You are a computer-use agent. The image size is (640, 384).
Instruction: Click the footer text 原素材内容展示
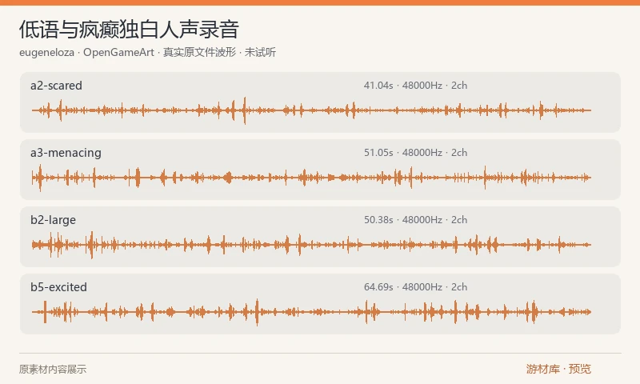53,370
